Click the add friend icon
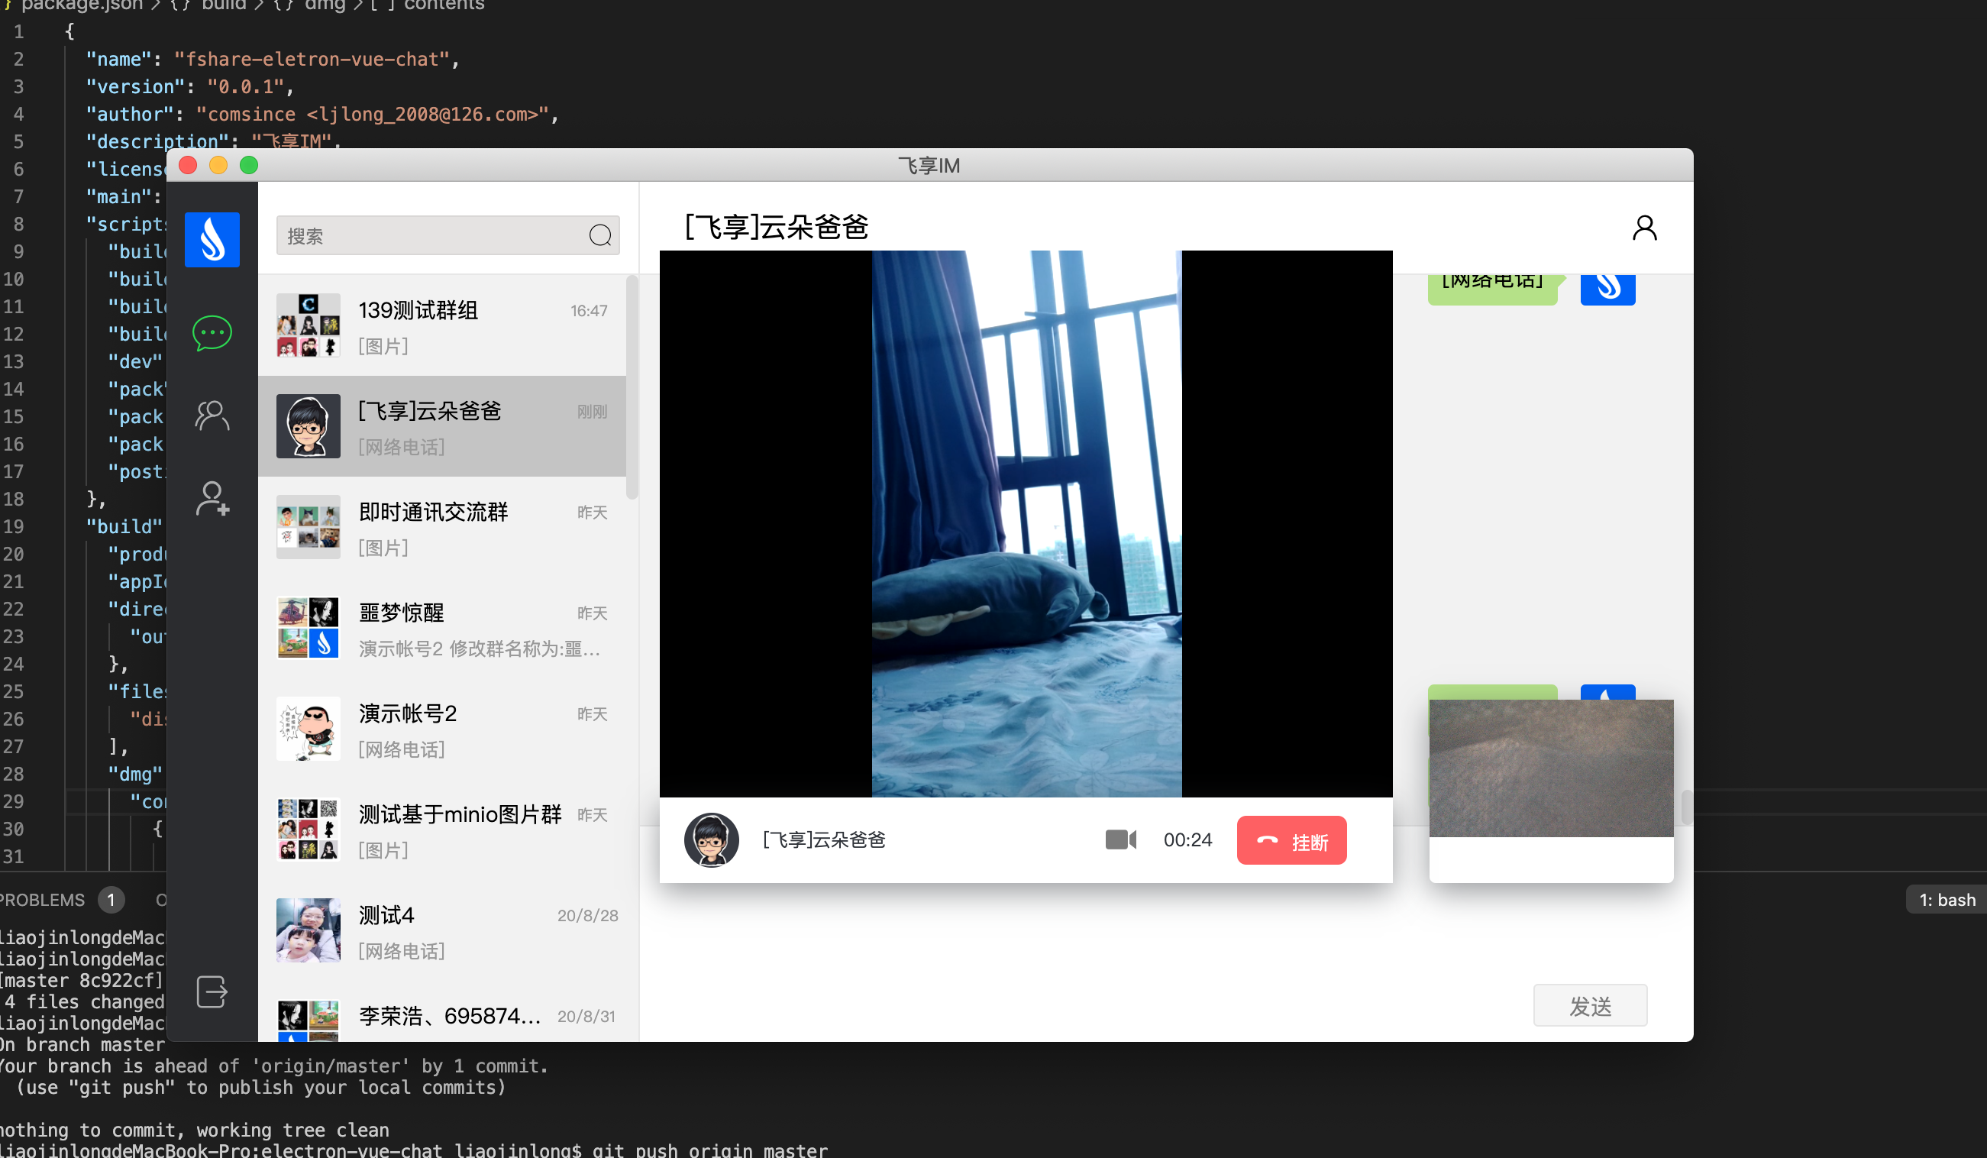Screen dimensions: 1987x1158 (212, 499)
